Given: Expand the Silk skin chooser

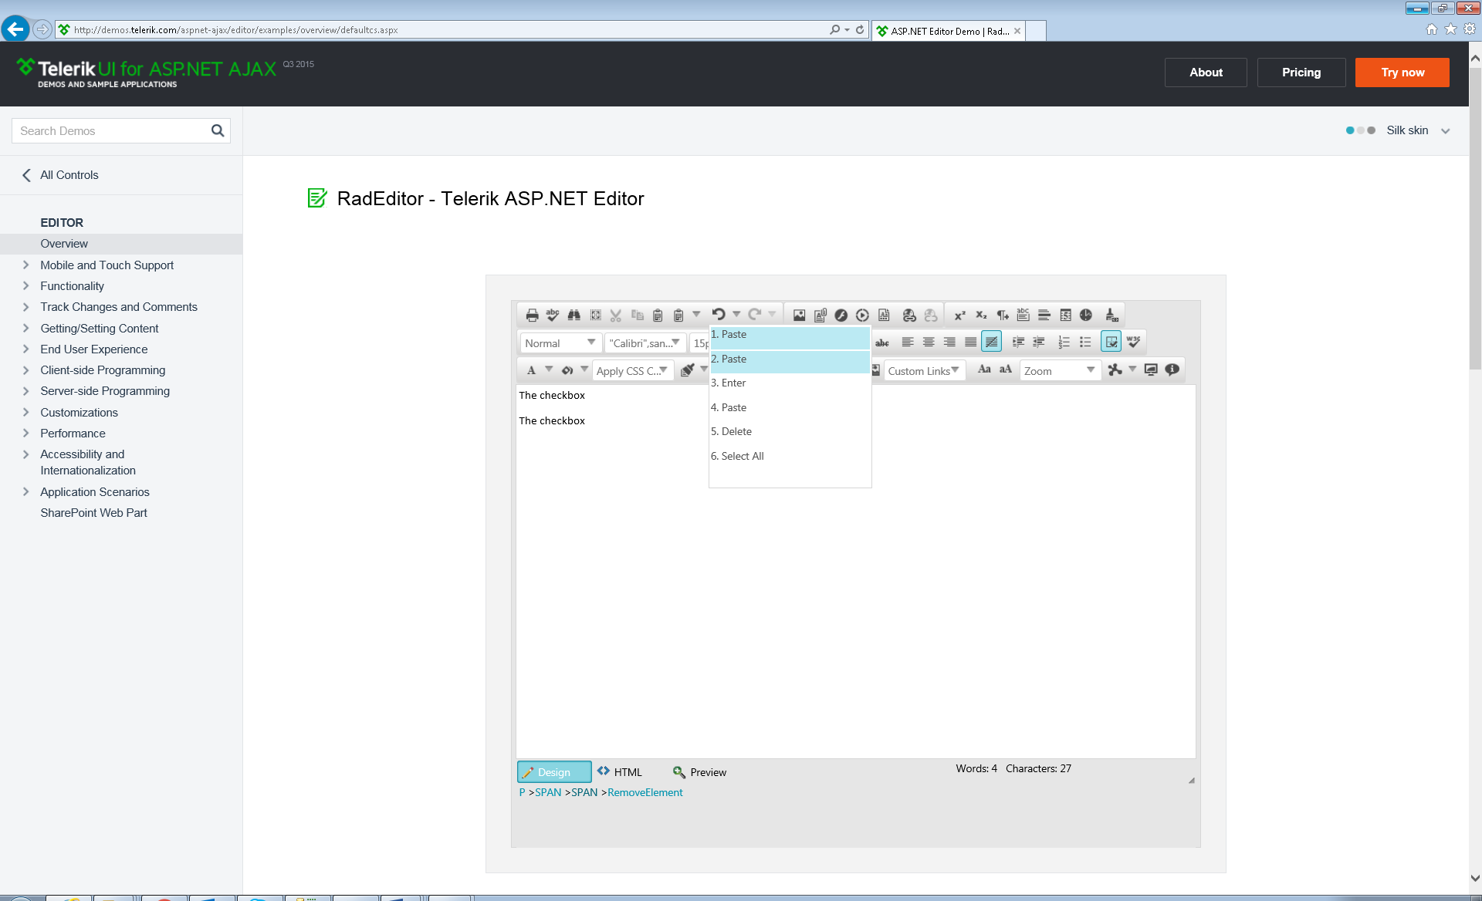Looking at the screenshot, I should (x=1445, y=131).
